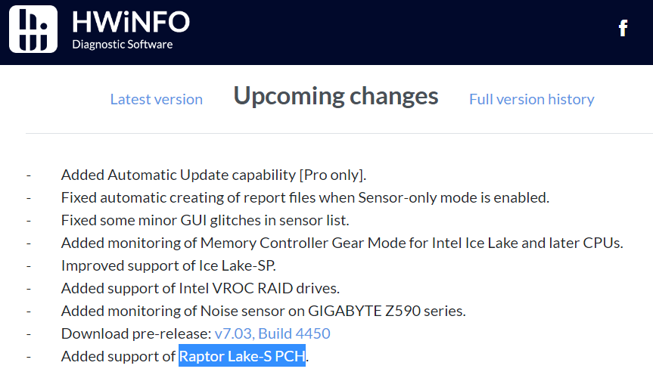
Task: Click the Diagnostic Software tagline
Action: 122,45
